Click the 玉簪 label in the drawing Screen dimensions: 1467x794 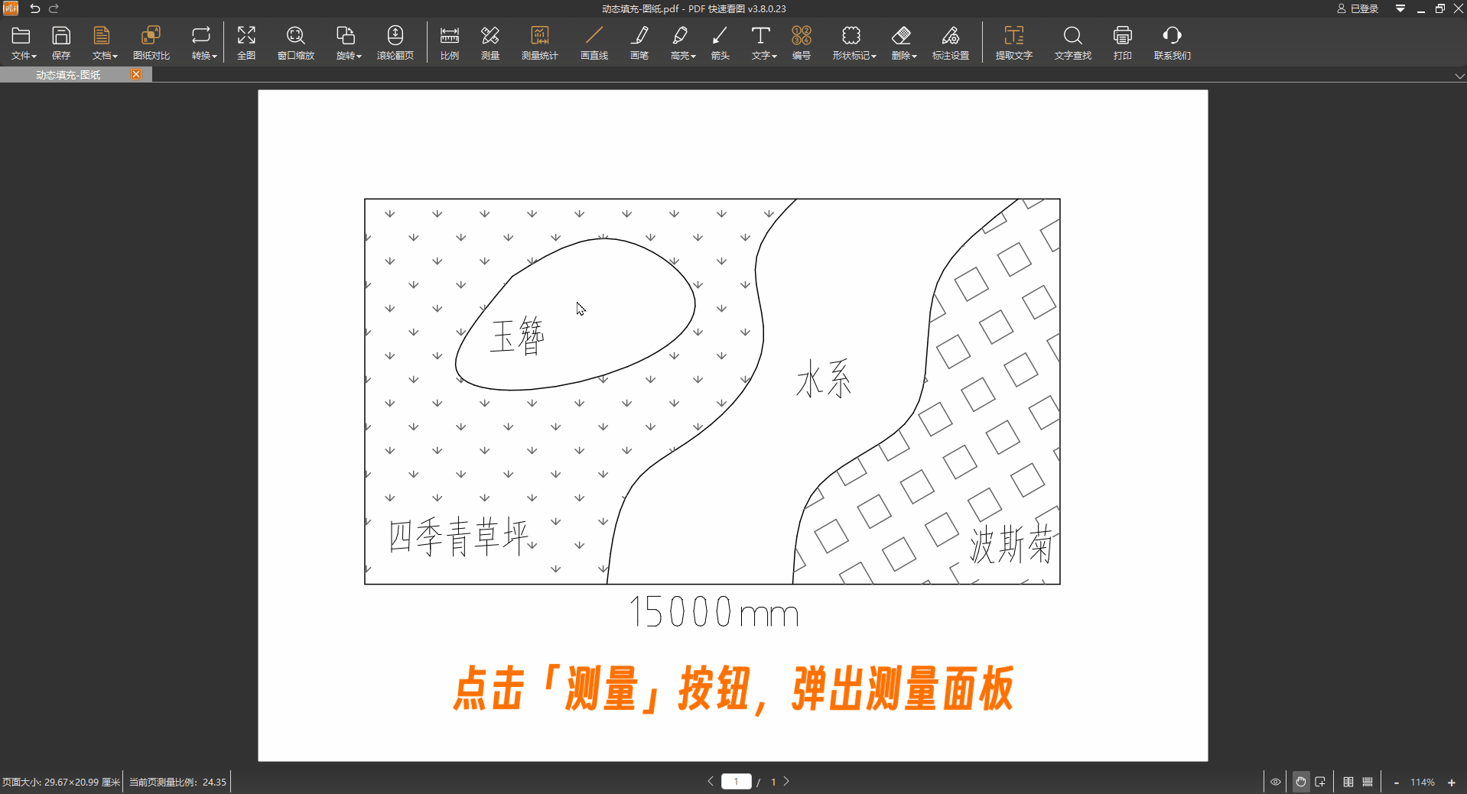pos(517,335)
